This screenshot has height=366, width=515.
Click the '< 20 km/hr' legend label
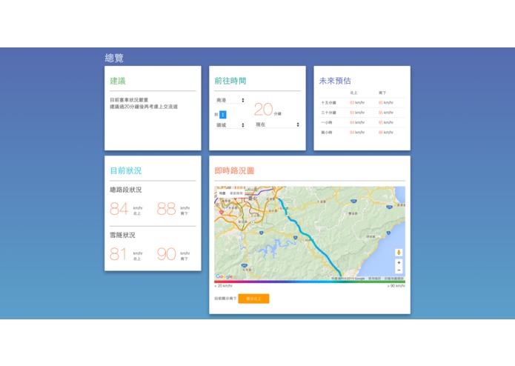pyautogui.click(x=223, y=286)
